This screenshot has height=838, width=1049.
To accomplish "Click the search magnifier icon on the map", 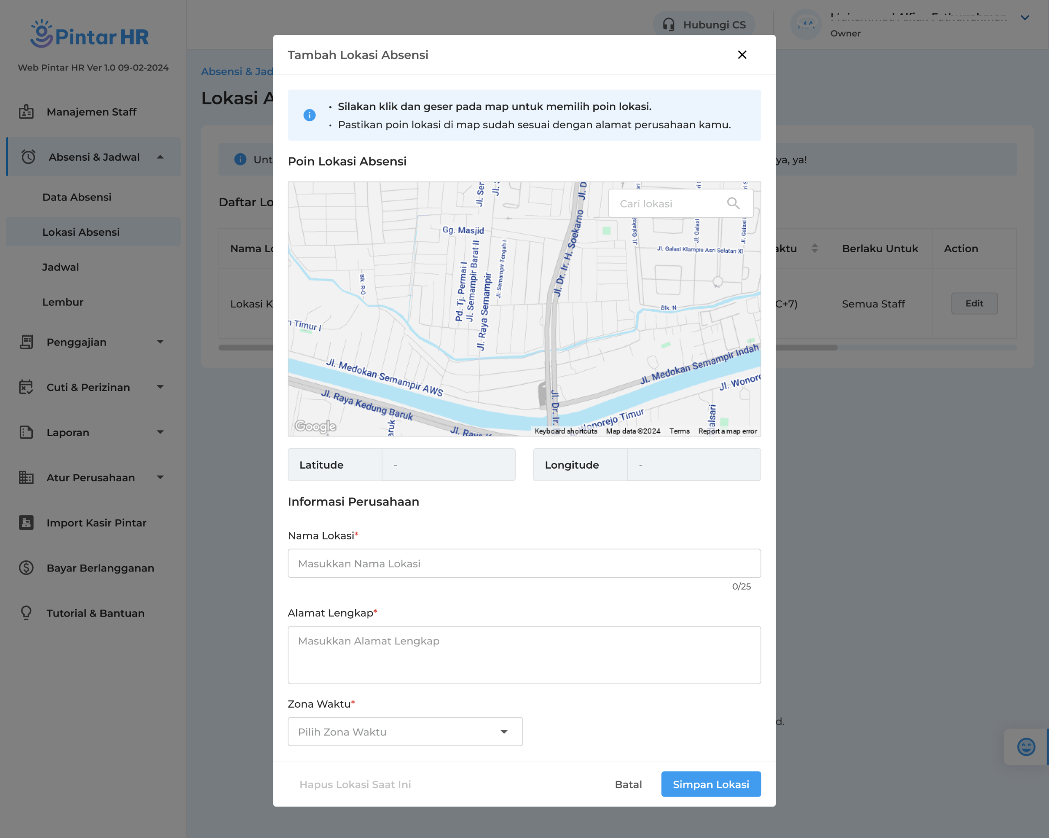I will coord(733,203).
